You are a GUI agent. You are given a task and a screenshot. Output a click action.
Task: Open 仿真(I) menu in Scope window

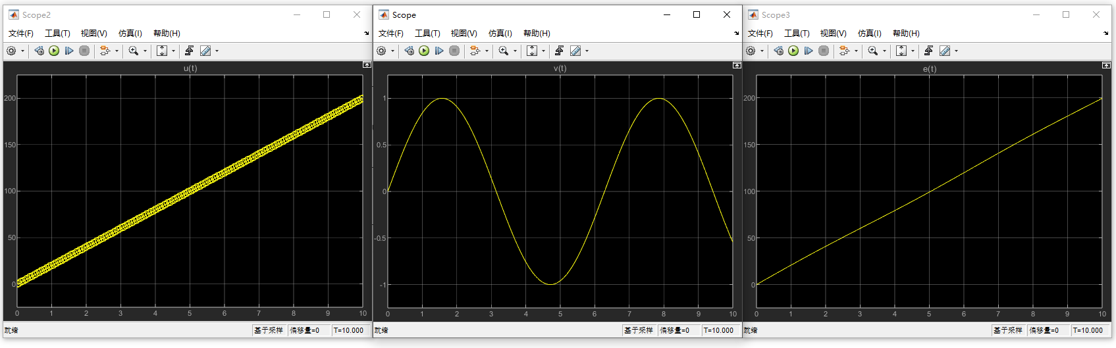(x=500, y=33)
